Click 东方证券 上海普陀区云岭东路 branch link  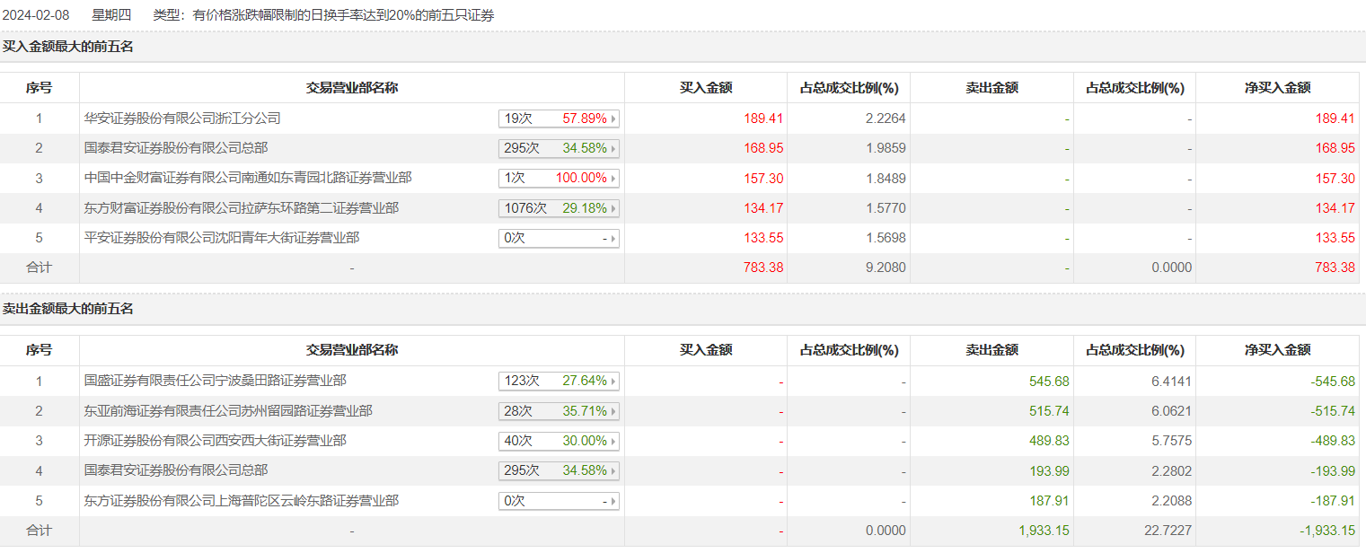[x=242, y=501]
